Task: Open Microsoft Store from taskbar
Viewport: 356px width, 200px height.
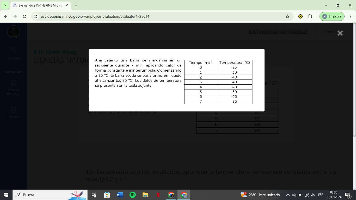Action: (x=107, y=195)
